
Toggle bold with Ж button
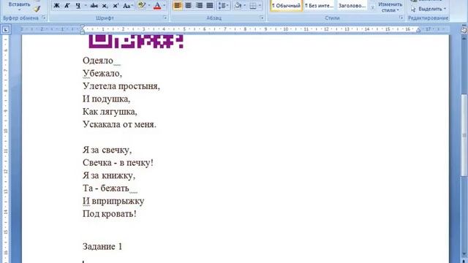click(x=56, y=6)
